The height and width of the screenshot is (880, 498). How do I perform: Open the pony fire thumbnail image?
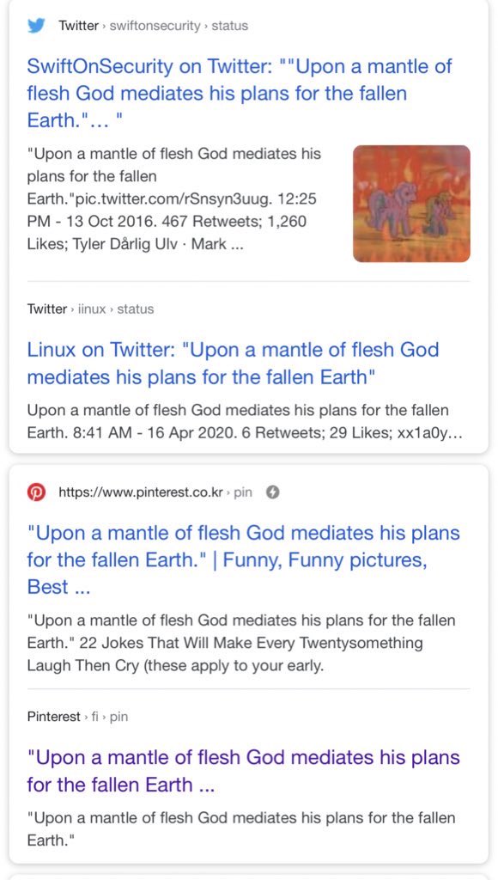[x=411, y=204]
